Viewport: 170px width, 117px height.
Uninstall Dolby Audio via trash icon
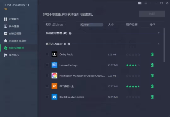point(152,54)
